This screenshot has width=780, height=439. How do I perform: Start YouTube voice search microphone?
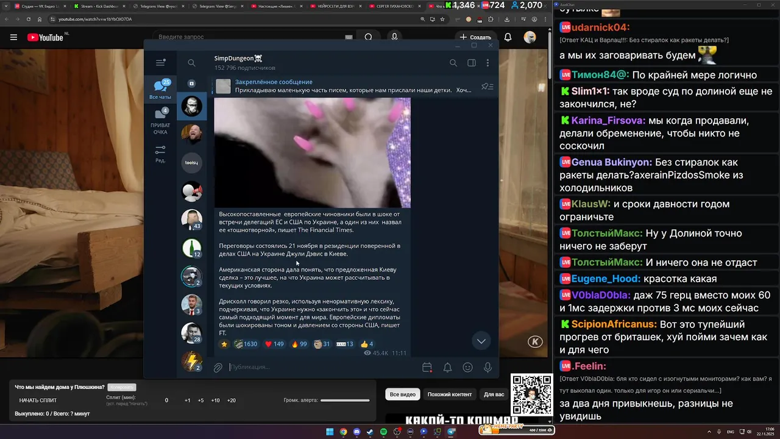[x=395, y=37]
